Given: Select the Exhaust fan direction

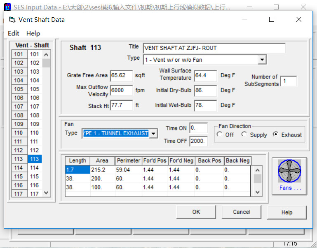Looking at the screenshot, I should [x=275, y=135].
